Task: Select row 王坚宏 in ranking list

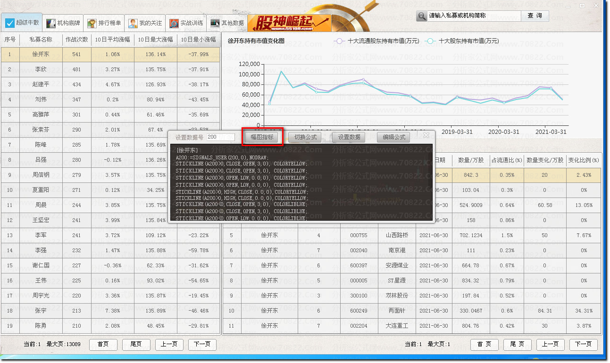Action: [110, 220]
